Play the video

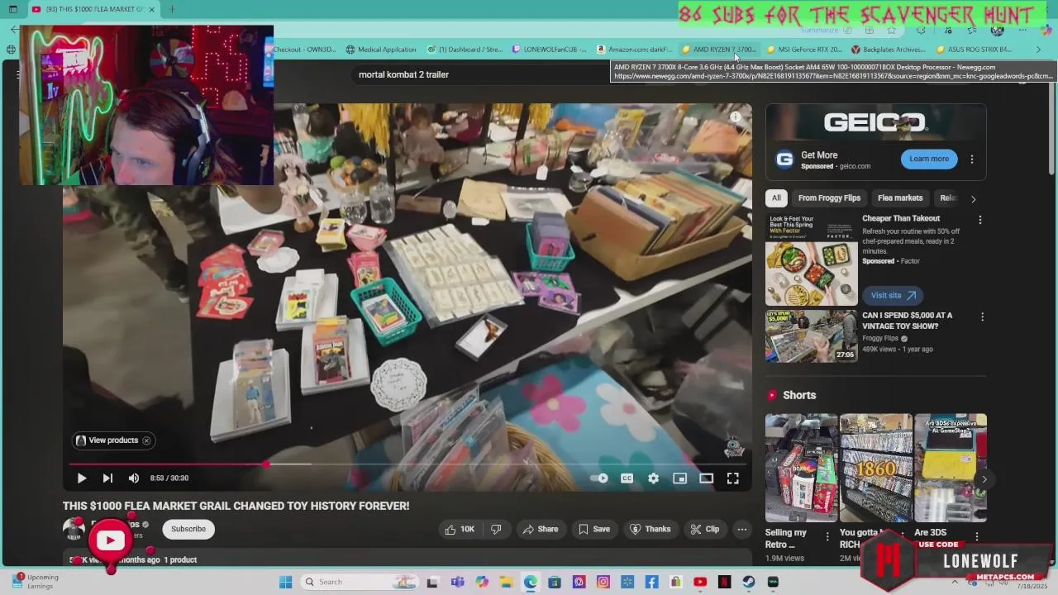coord(81,478)
